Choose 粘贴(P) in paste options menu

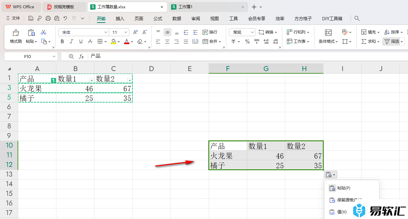(352, 188)
